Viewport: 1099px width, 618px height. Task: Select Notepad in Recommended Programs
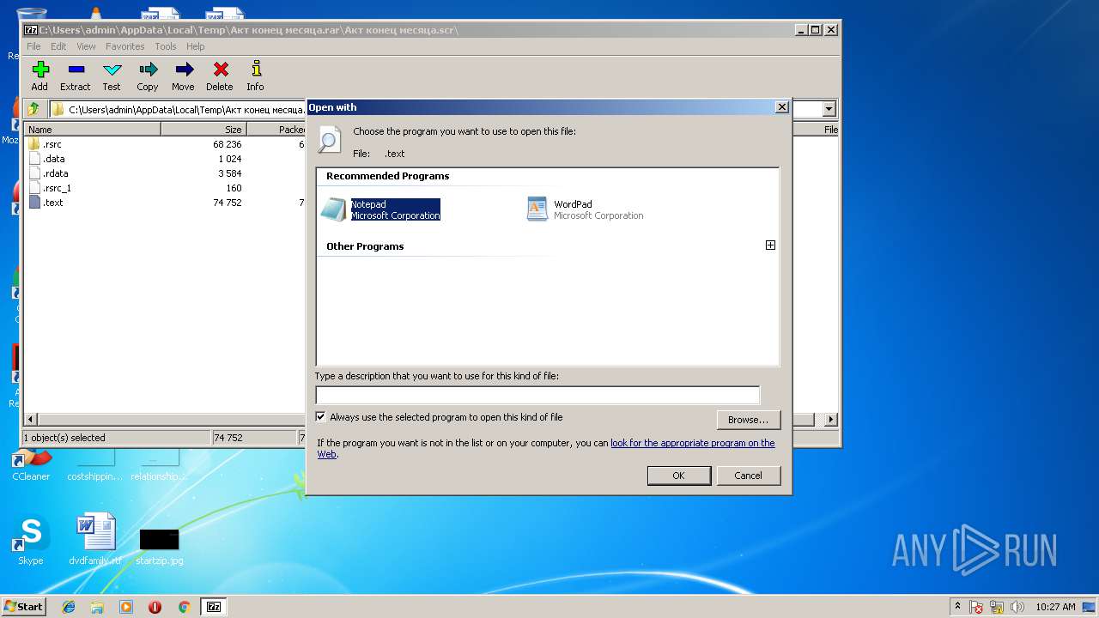[382, 209]
